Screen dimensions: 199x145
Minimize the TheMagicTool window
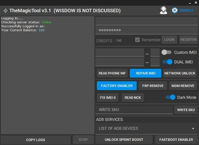coord(190,3)
